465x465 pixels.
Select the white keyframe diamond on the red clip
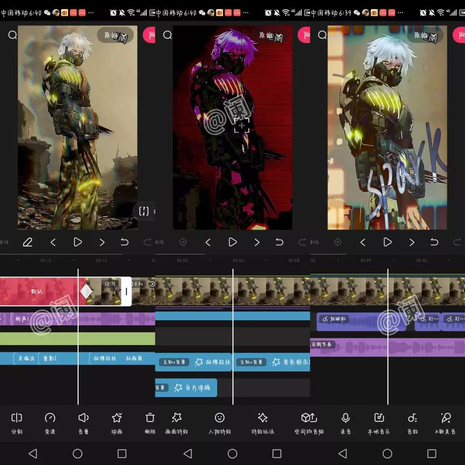pyautogui.click(x=86, y=292)
